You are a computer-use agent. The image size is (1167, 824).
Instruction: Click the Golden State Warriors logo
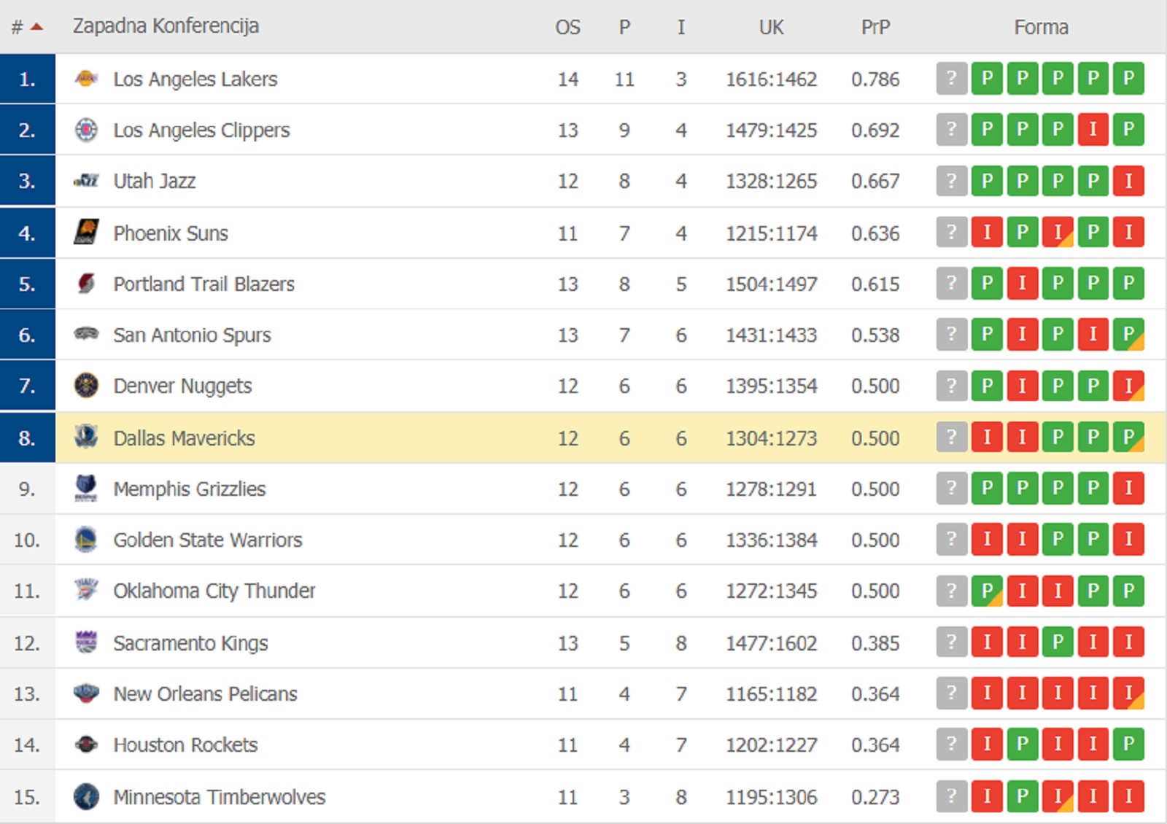coord(86,540)
